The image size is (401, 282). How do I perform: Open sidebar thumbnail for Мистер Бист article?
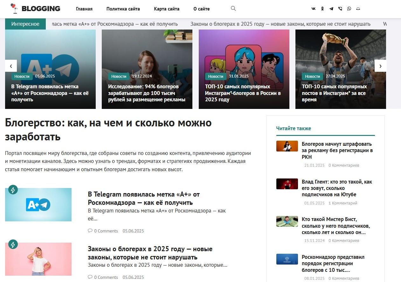click(287, 221)
